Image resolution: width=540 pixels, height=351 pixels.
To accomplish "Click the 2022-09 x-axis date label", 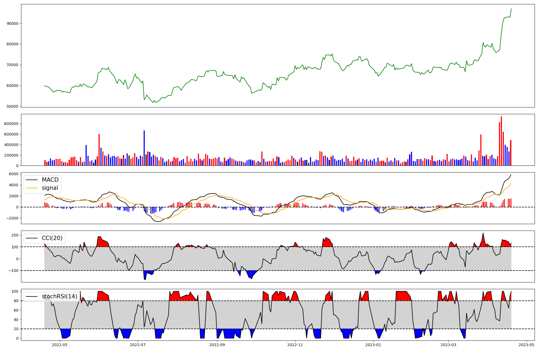I will click(x=217, y=345).
